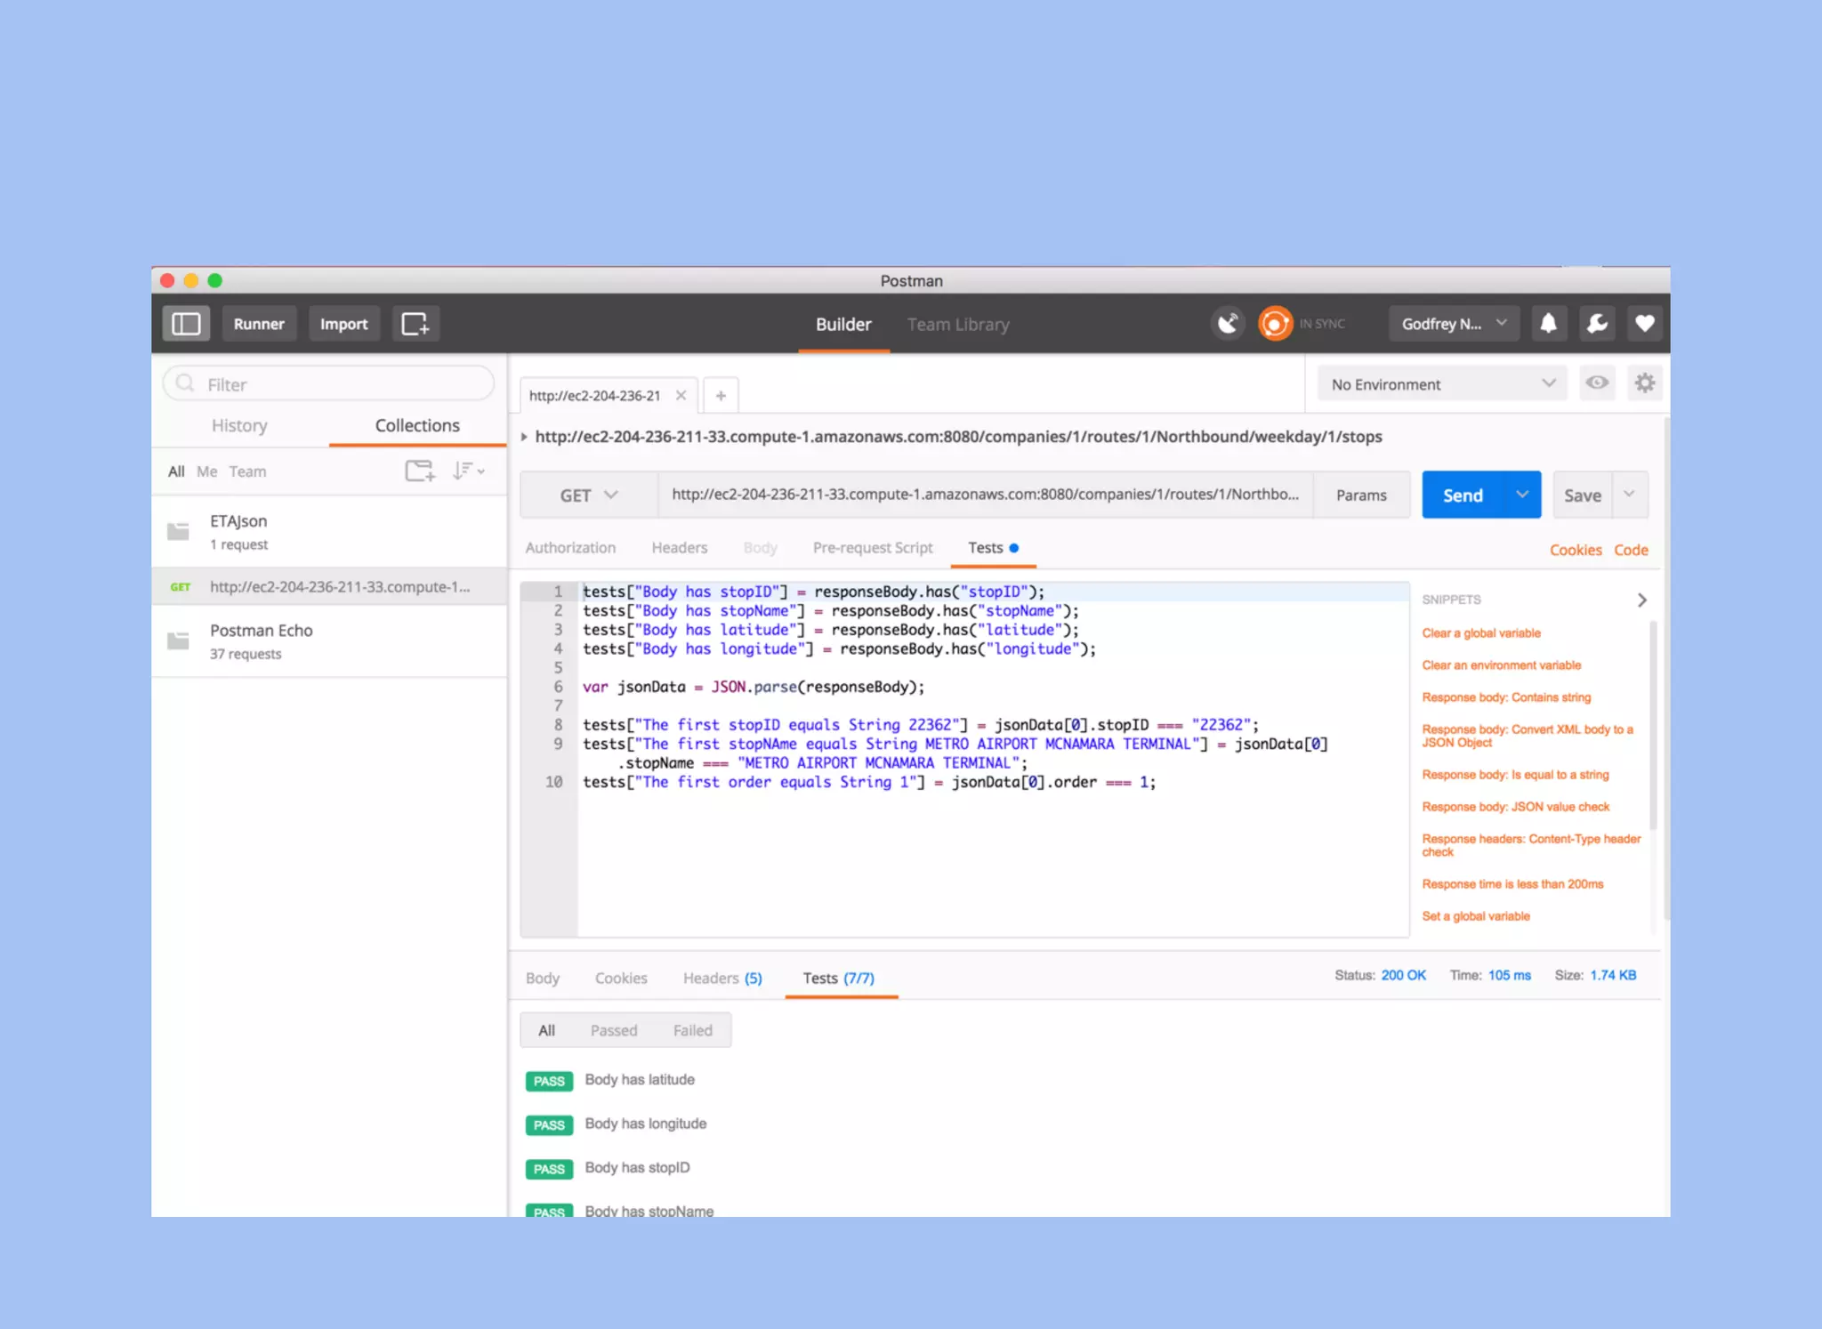Switch to the History tab
This screenshot has height=1329, width=1822.
(239, 425)
